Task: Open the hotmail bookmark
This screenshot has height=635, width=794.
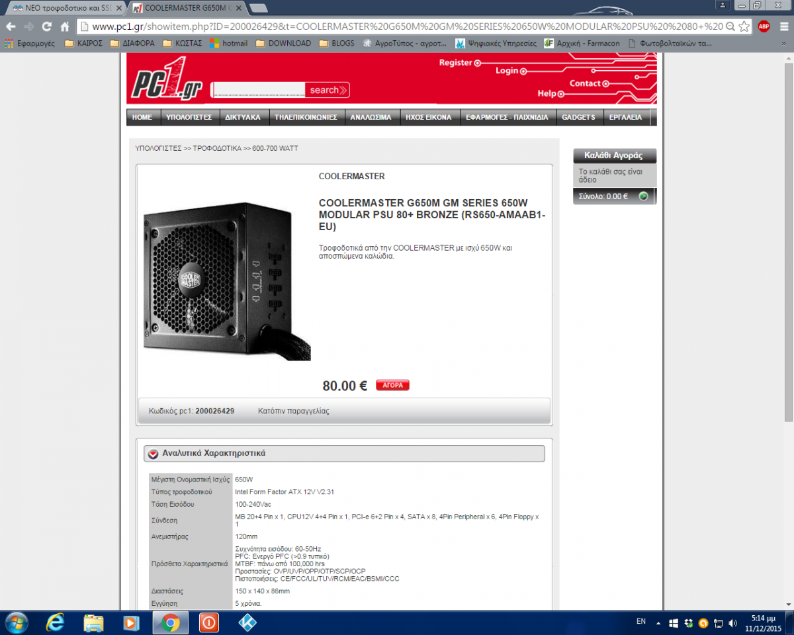Action: pyautogui.click(x=229, y=43)
